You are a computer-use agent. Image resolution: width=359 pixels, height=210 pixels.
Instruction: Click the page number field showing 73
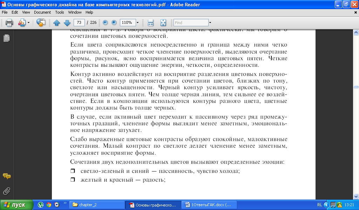(x=79, y=22)
